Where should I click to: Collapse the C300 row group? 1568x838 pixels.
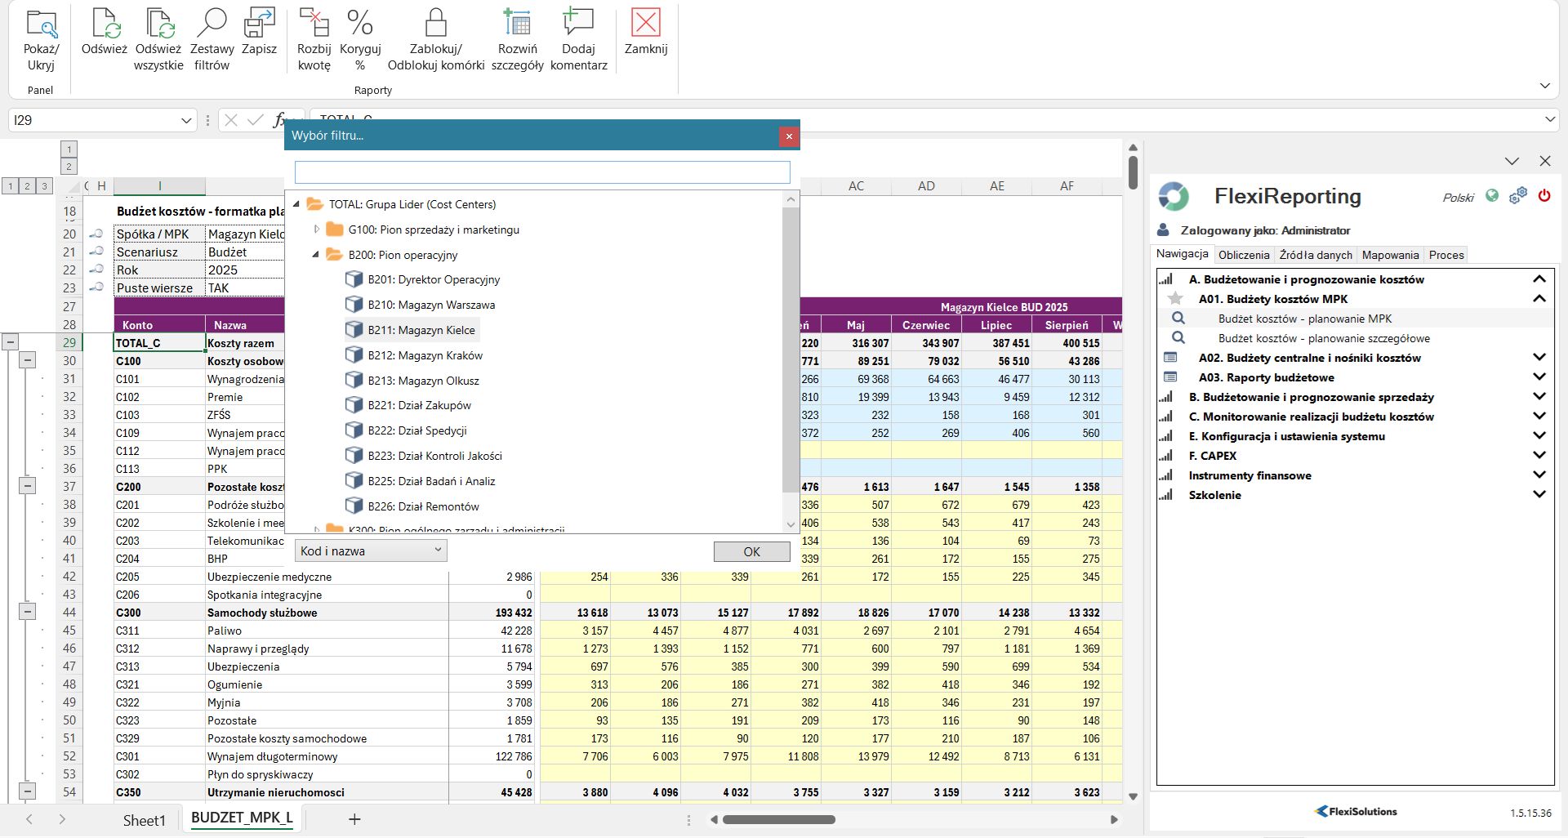coord(27,612)
